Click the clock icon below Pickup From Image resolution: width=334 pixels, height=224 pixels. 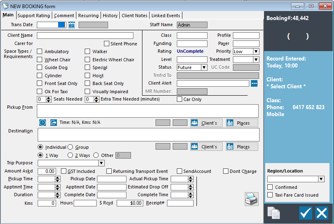43,123
